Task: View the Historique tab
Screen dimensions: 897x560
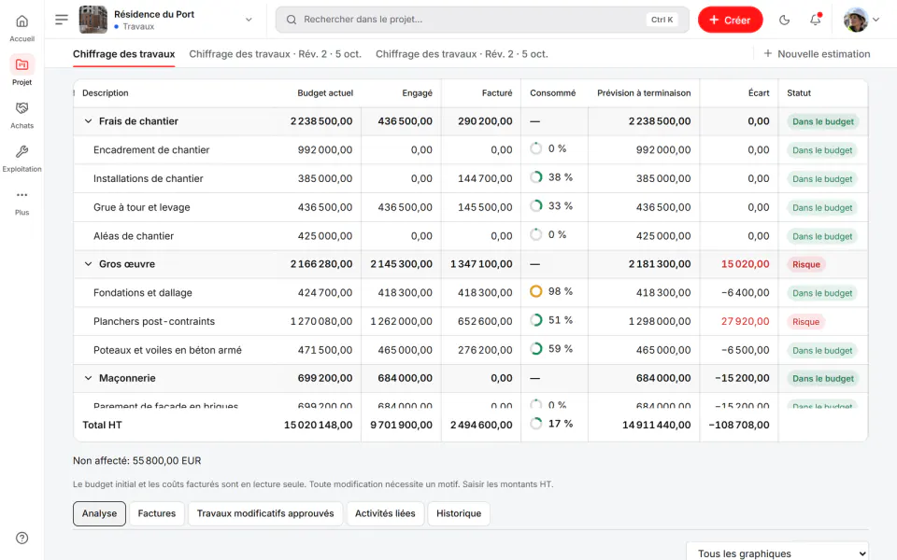Action: point(459,513)
